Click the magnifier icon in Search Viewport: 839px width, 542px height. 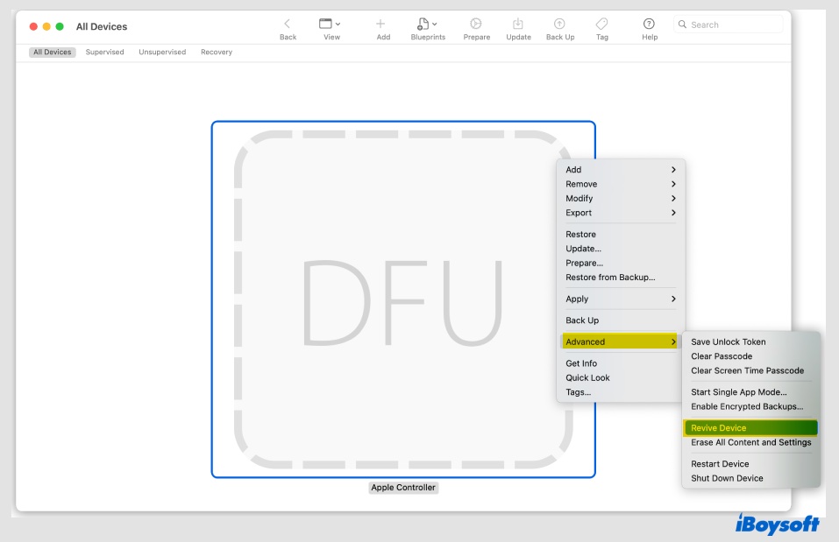coord(682,25)
